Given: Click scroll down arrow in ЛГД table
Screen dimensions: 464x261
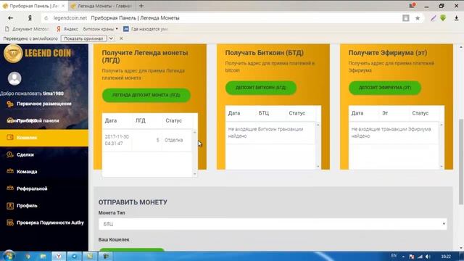Looking at the screenshot, I should pyautogui.click(x=195, y=174).
